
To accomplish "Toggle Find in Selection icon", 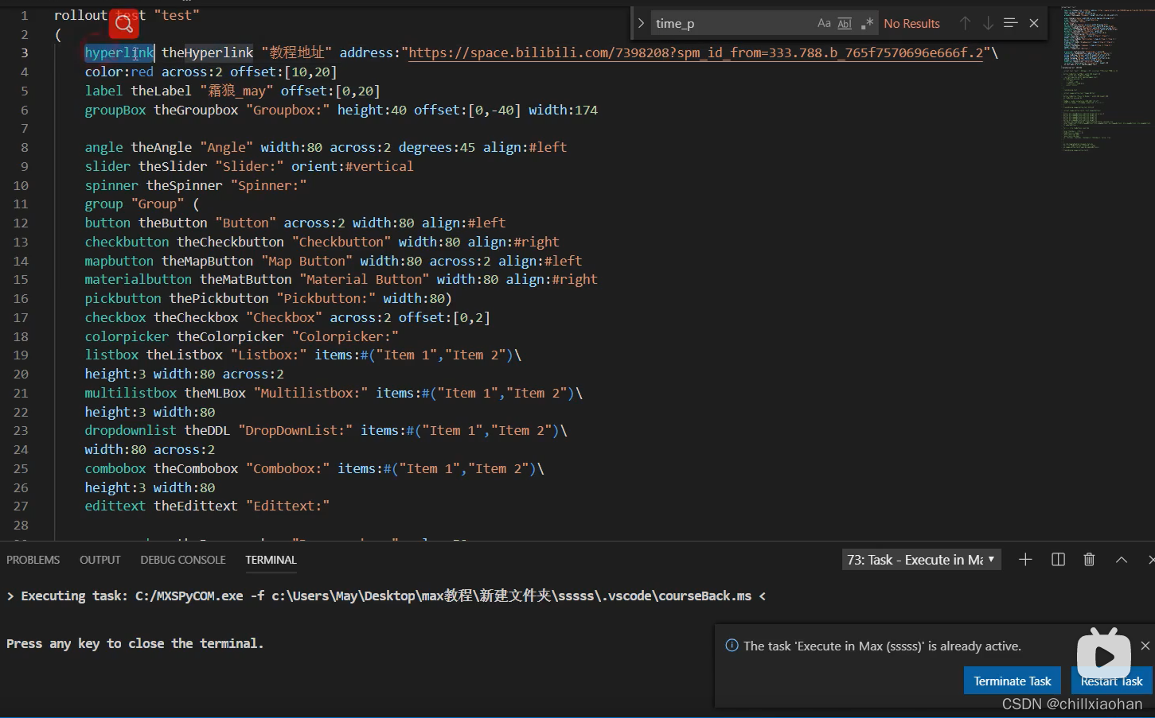I will click(1011, 23).
